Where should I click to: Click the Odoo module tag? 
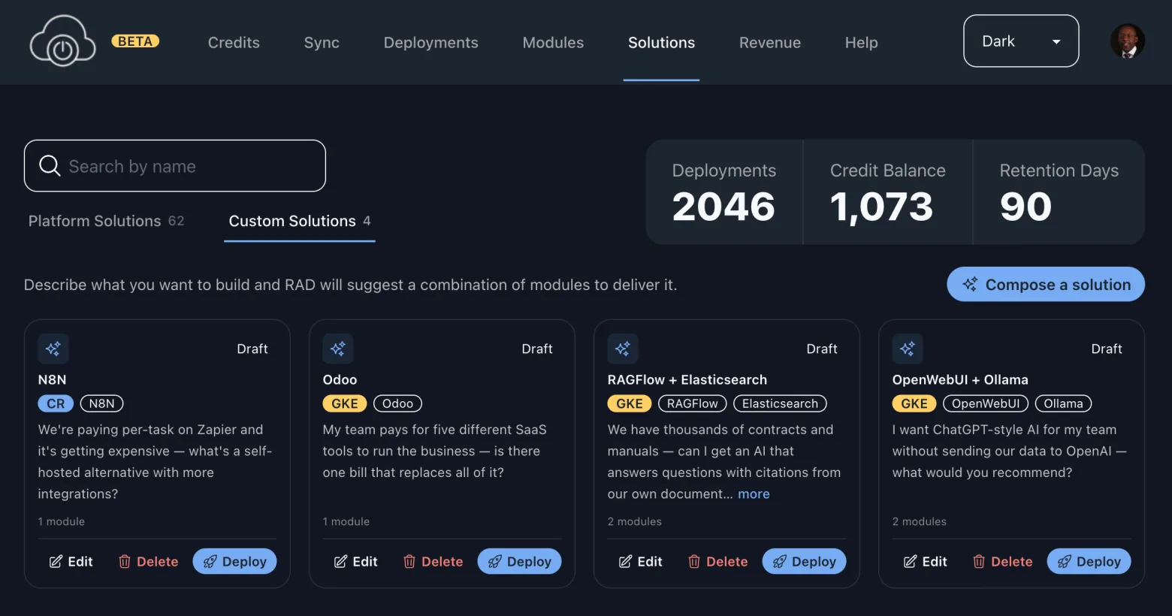click(x=397, y=403)
